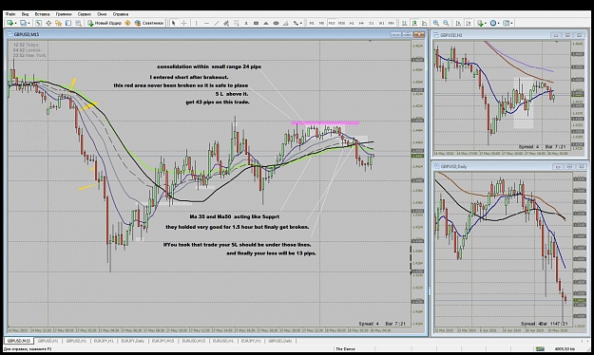Toggle chart auto scroll icon
This screenshot has height=355, width=594.
click(458, 23)
